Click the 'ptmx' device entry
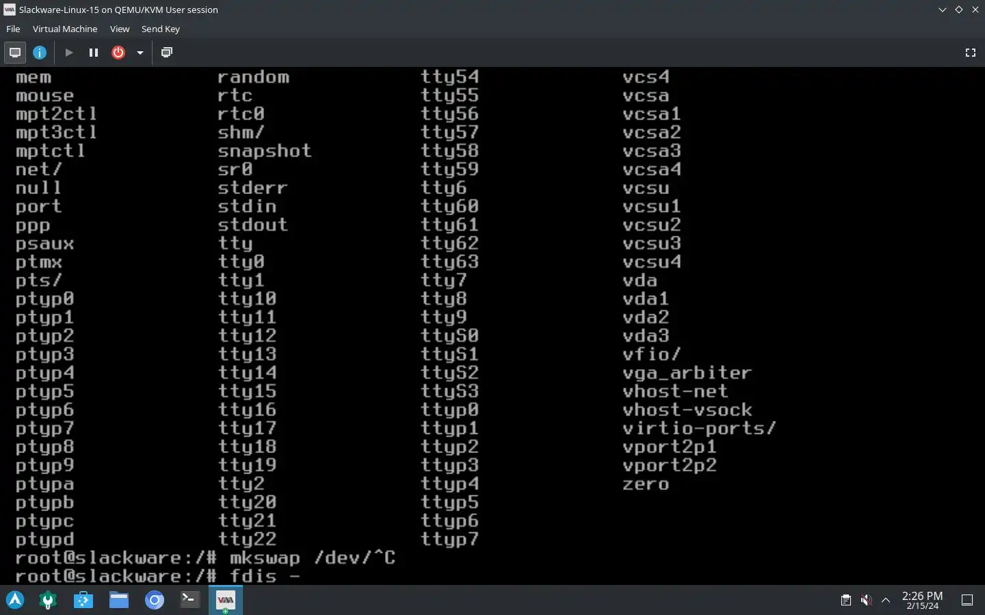 tap(39, 262)
